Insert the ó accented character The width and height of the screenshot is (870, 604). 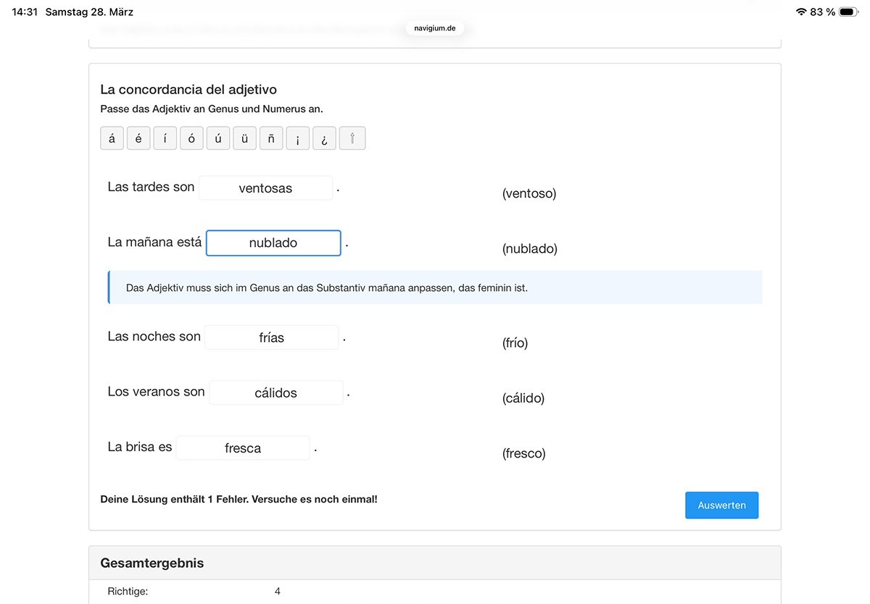pos(191,138)
